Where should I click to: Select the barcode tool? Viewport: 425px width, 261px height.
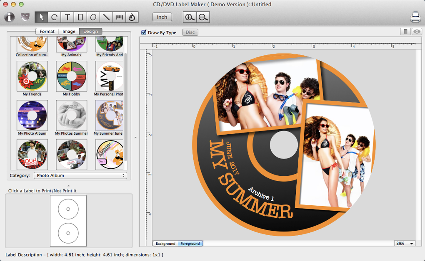pyautogui.click(x=119, y=17)
